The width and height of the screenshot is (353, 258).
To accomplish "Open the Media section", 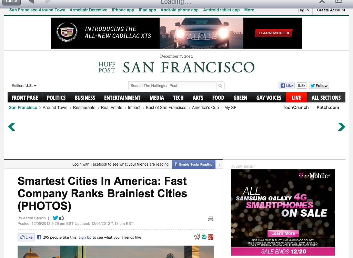I will [x=157, y=98].
